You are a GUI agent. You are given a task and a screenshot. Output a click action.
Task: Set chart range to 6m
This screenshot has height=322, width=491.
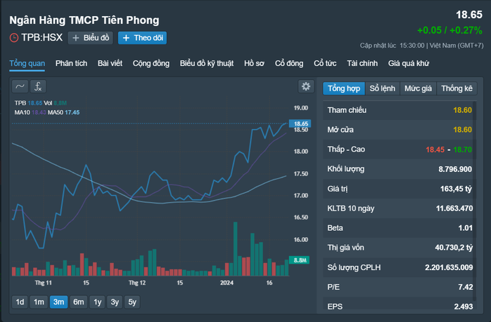pos(79,302)
